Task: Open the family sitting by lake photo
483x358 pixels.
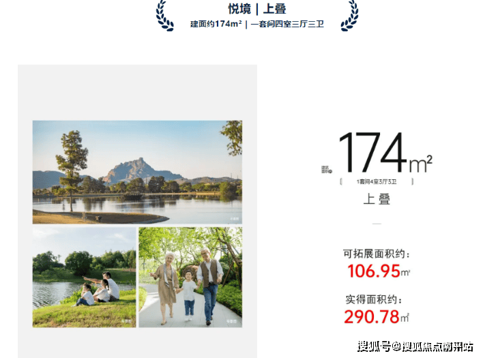Action: point(84,277)
